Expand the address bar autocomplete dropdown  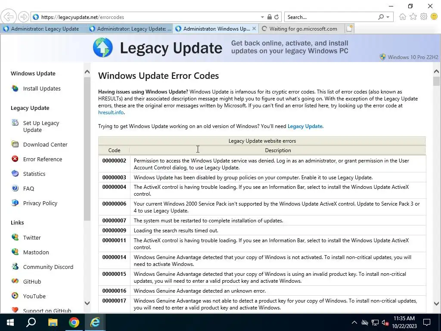click(x=262, y=17)
